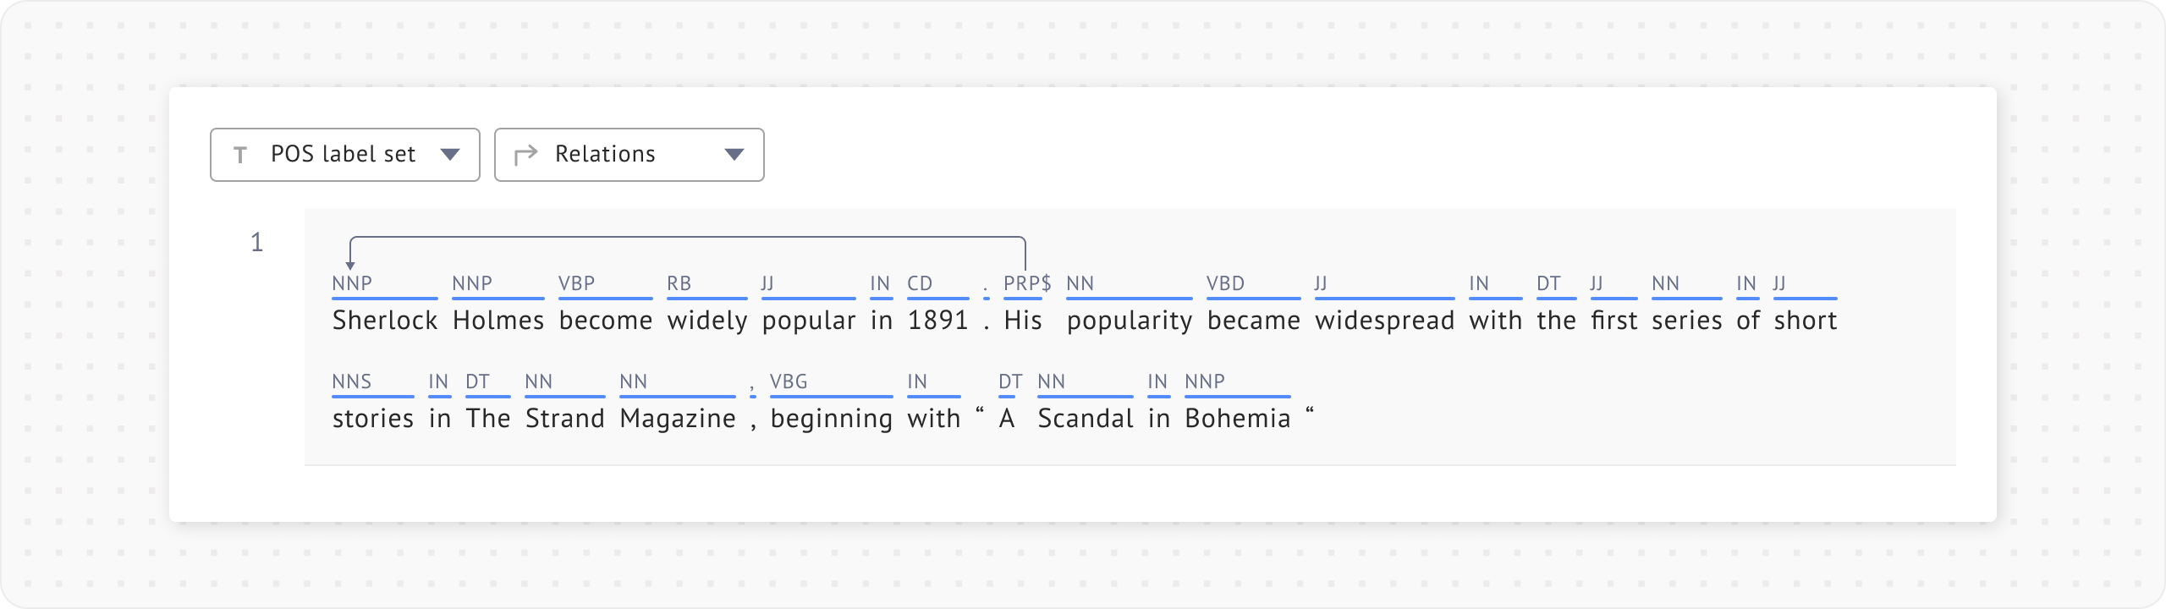Click the relation arc line between His and Sherlock

[687, 238]
